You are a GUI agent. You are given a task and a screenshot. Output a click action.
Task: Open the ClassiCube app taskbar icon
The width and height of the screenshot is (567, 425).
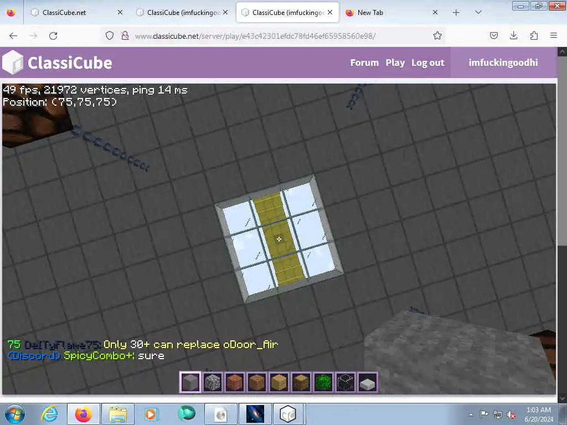[x=288, y=414]
